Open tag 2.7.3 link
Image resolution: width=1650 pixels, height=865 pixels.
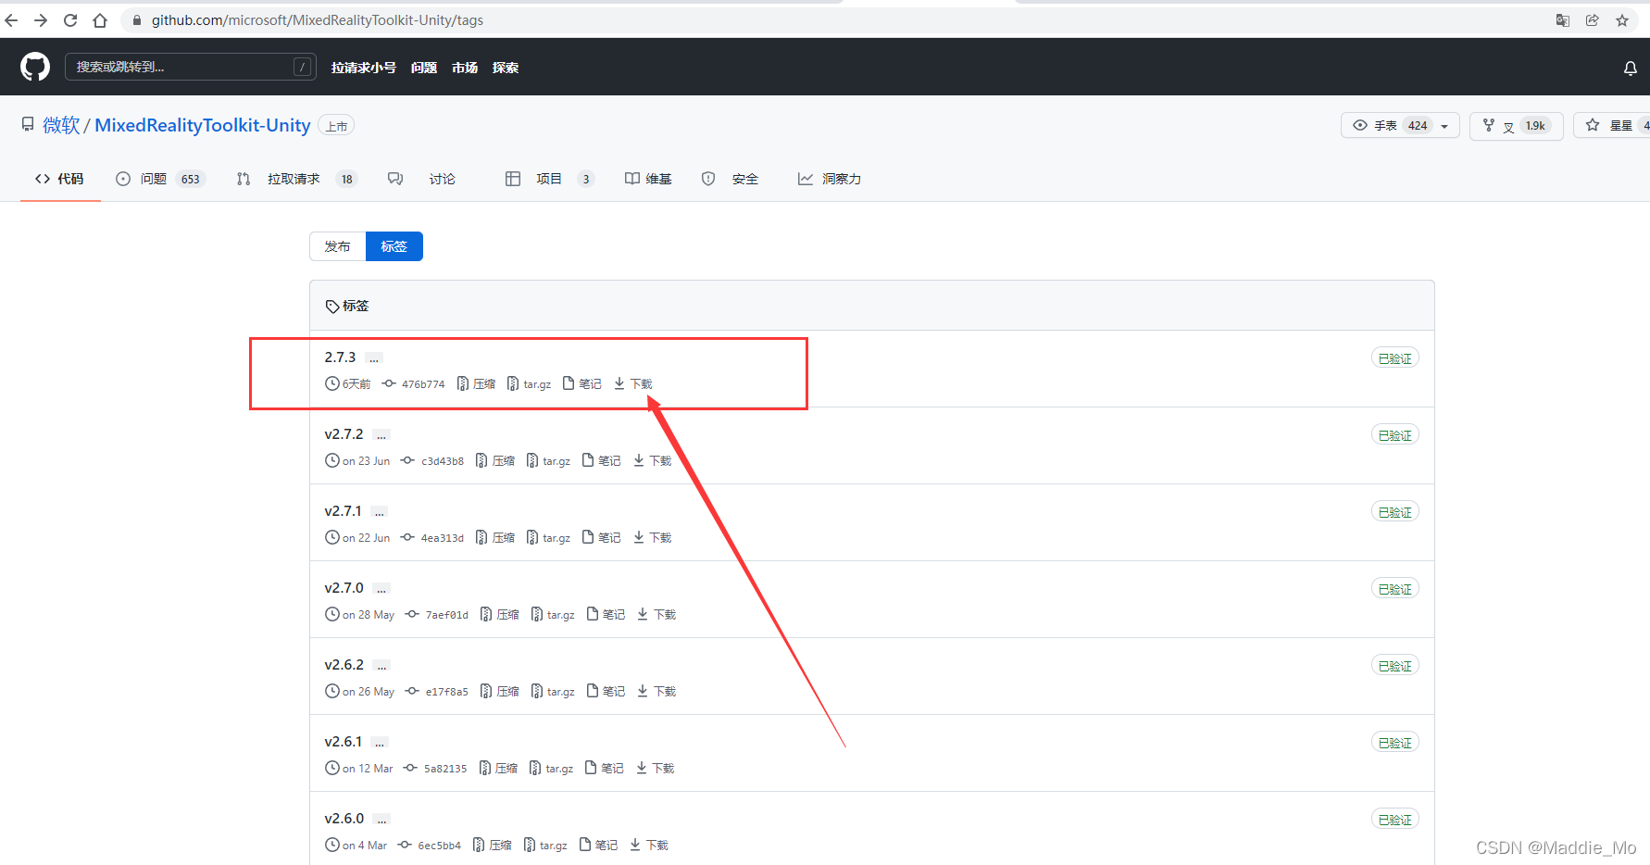pos(340,357)
